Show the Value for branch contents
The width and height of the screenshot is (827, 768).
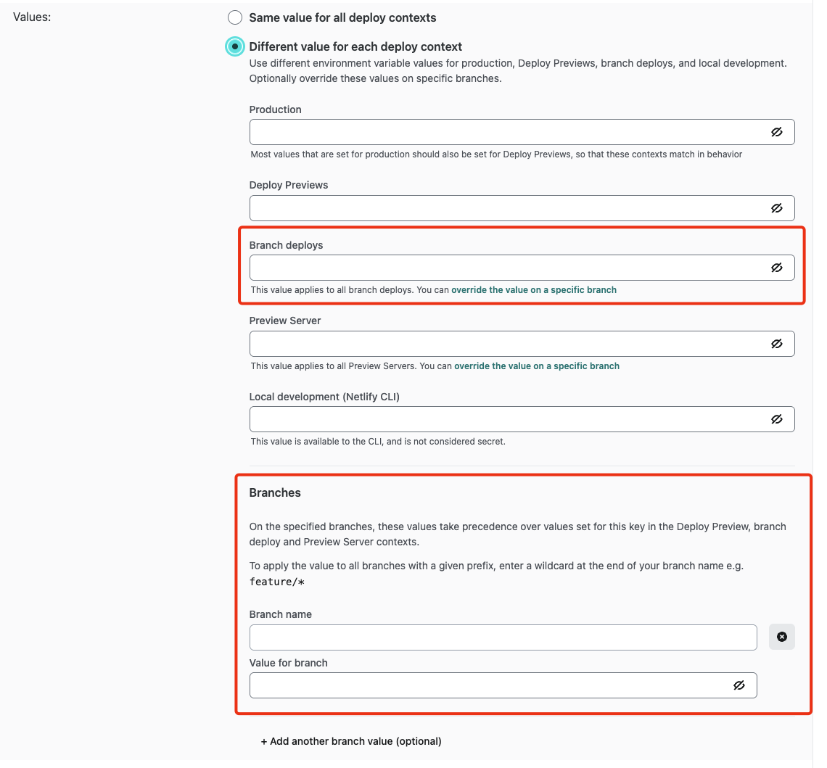tap(738, 685)
